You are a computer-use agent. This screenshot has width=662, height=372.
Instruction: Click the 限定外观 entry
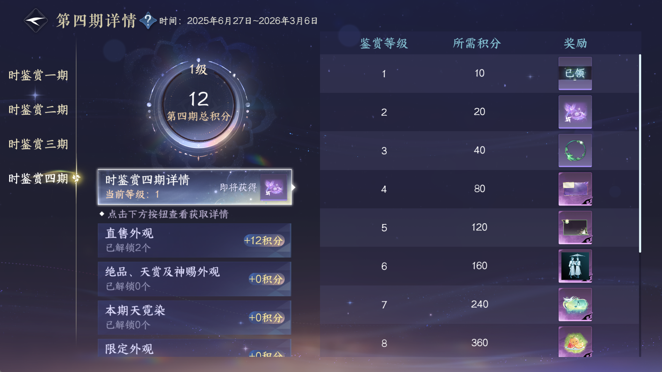194,351
